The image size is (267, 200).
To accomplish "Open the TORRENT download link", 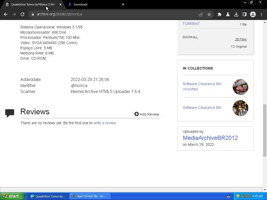I will pos(191,24).
